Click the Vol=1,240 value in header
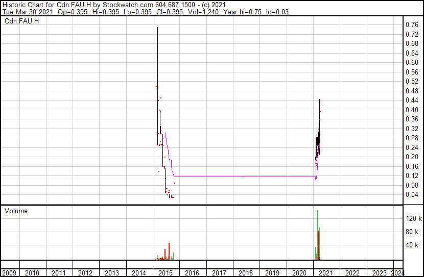This screenshot has width=424, height=277. [203, 12]
